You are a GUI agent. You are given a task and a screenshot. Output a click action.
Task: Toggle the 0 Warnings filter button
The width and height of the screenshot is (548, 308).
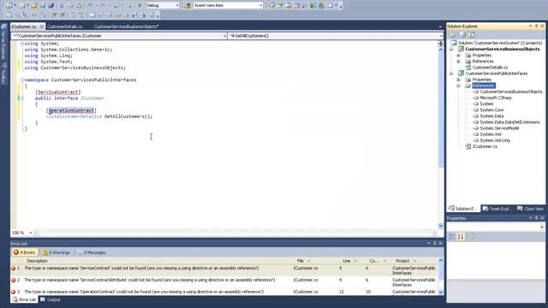click(x=57, y=252)
